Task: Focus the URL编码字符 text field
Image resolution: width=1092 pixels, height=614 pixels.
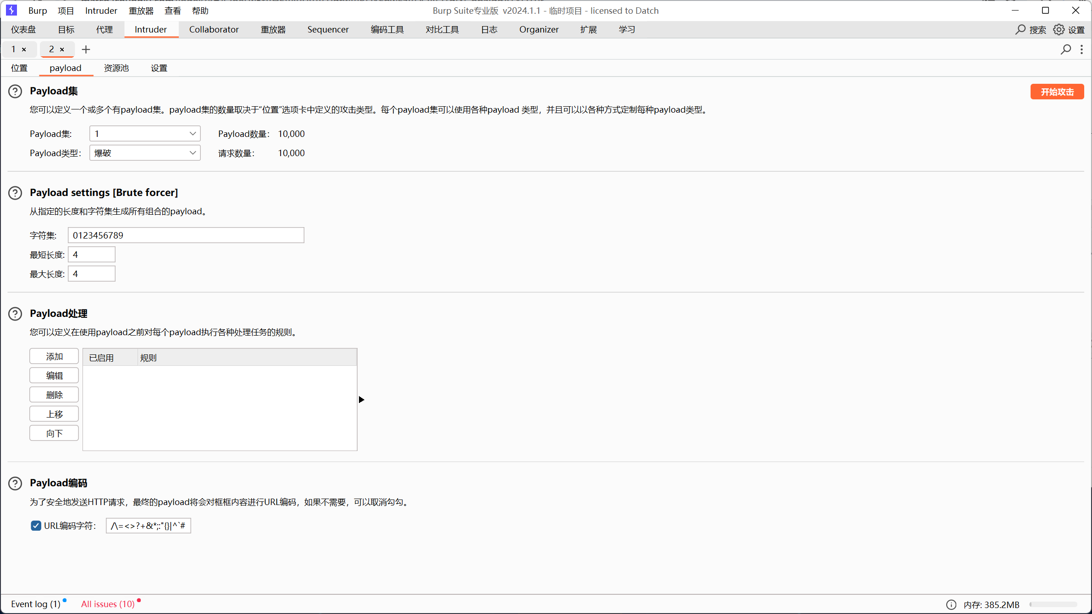Action: (x=149, y=526)
